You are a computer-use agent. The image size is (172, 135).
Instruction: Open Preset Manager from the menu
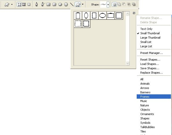point(151,53)
